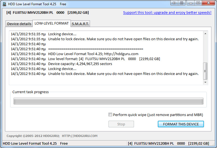Enable the Perform quick wipe checkbox
The width and height of the screenshot is (217, 148).
coord(110,115)
